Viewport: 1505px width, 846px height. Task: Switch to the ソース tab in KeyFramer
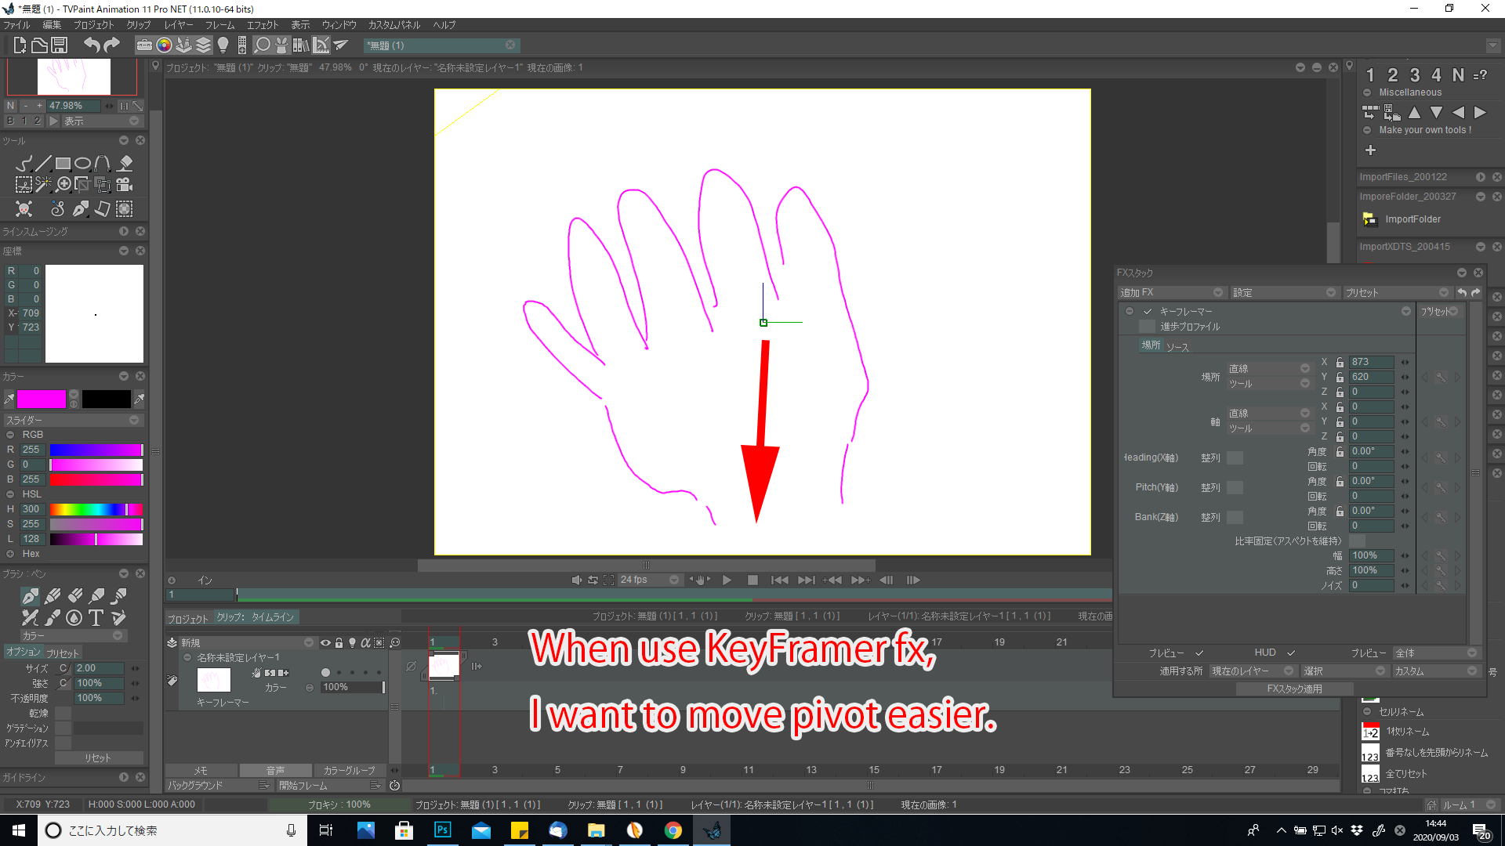coord(1177,347)
